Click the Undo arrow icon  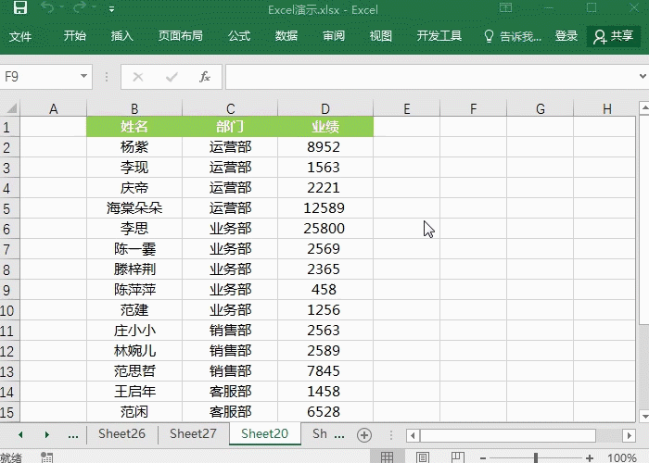(46, 9)
